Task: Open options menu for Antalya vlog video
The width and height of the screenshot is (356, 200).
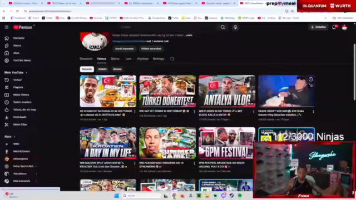Action: (x=254, y=112)
